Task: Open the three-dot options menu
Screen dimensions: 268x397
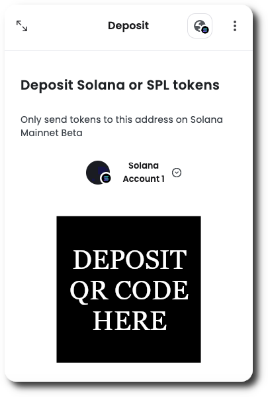Action: pyautogui.click(x=235, y=26)
